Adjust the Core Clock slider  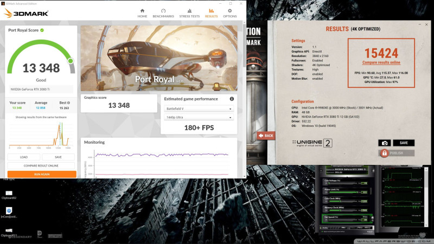click(342, 201)
